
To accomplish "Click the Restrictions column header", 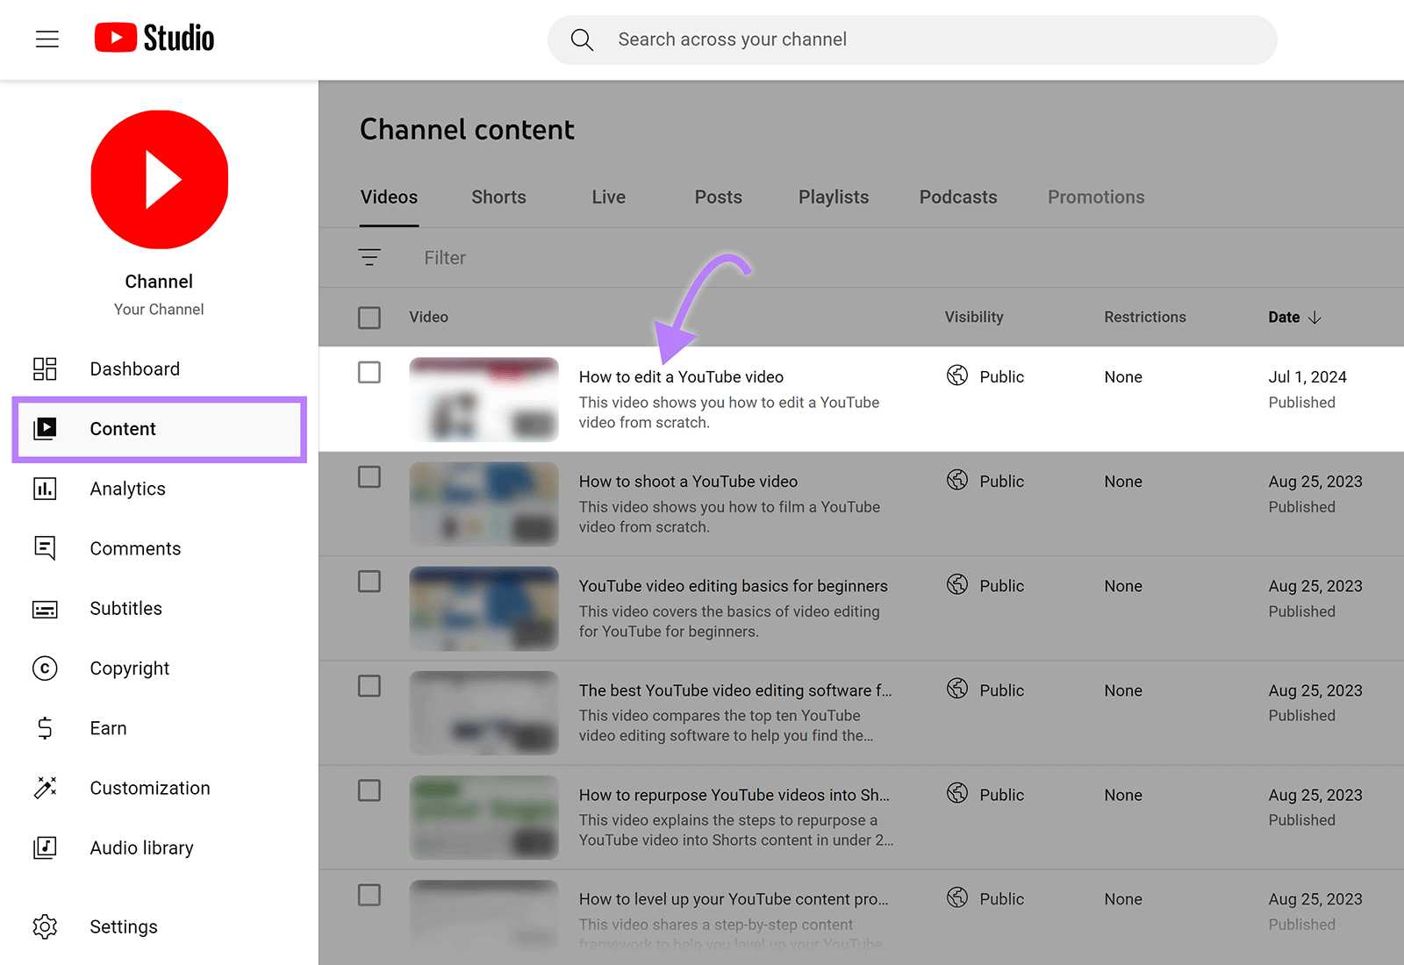I will click(x=1144, y=318).
